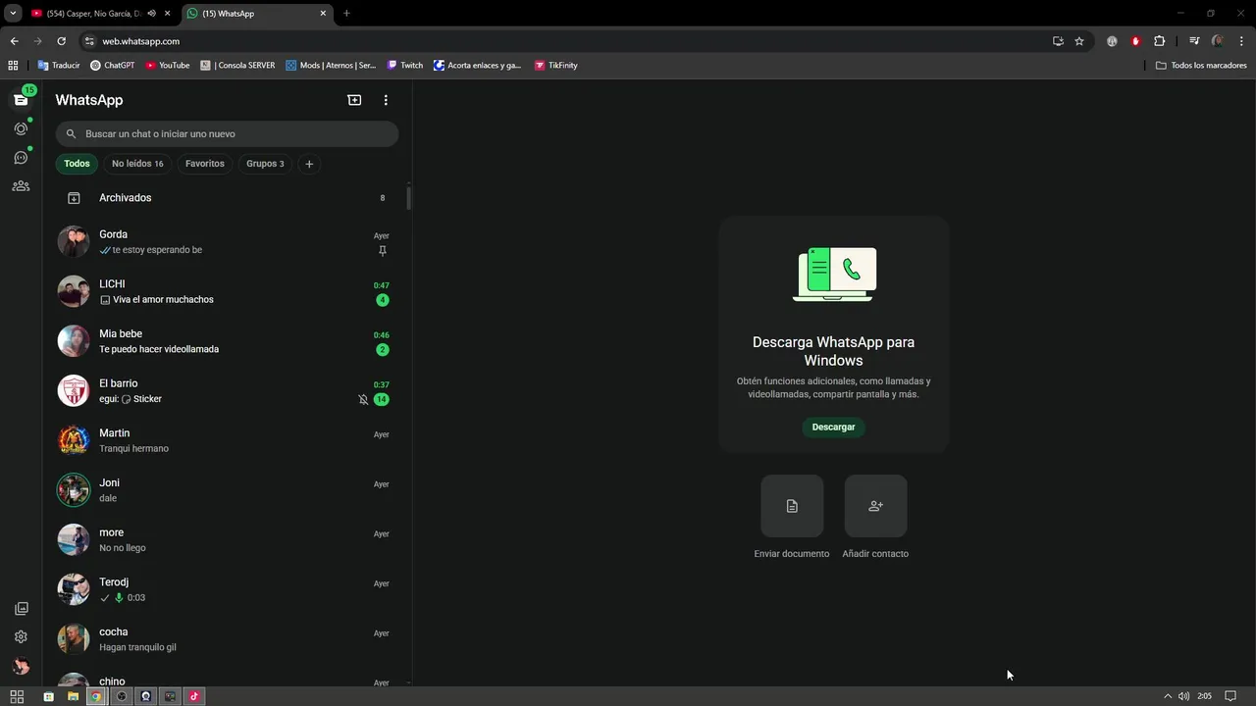Click the pin icon on Gorda chat
This screenshot has width=1256, height=706.
coord(383,250)
